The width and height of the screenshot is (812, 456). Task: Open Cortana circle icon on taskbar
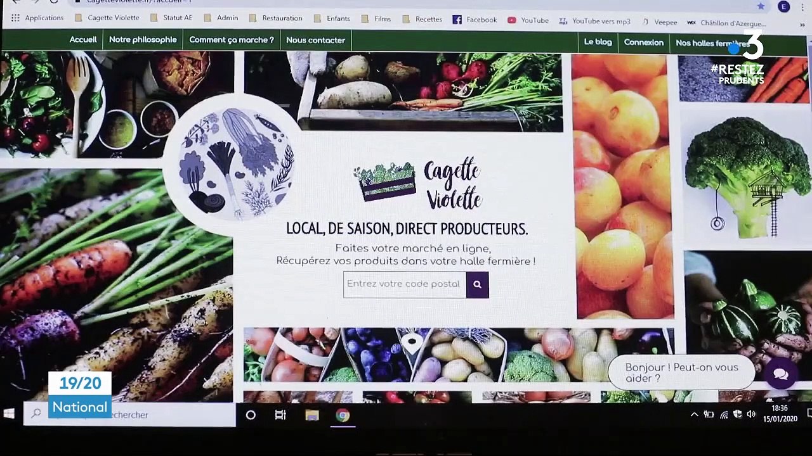(x=251, y=415)
